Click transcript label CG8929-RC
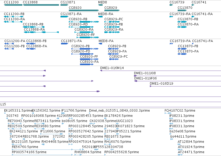This screenshot has width=221, height=156. coord(113,19)
